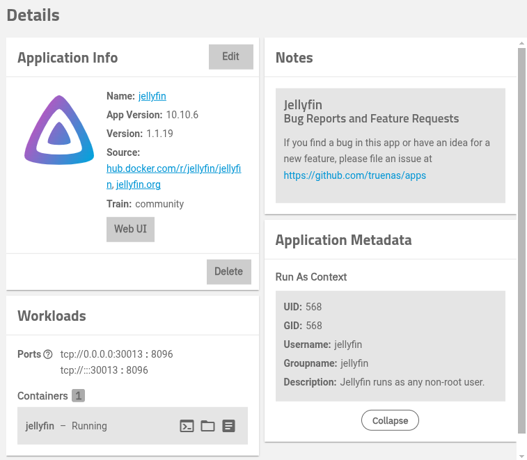The image size is (527, 460).
Task: Click the scrollbar up arrow
Action: coord(521,43)
